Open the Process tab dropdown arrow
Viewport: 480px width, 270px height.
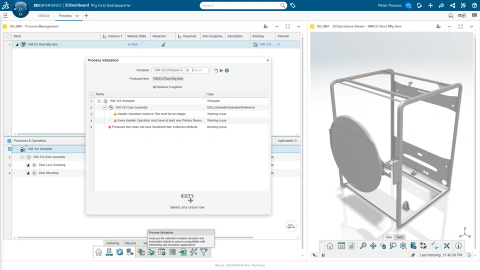[77, 15]
